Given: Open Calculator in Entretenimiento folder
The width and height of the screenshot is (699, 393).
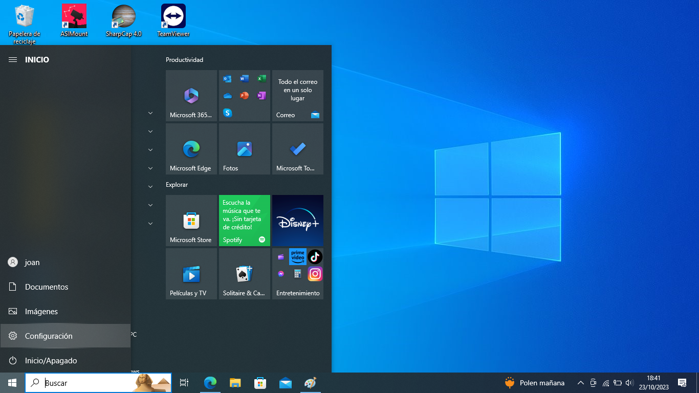Looking at the screenshot, I should 298,274.
